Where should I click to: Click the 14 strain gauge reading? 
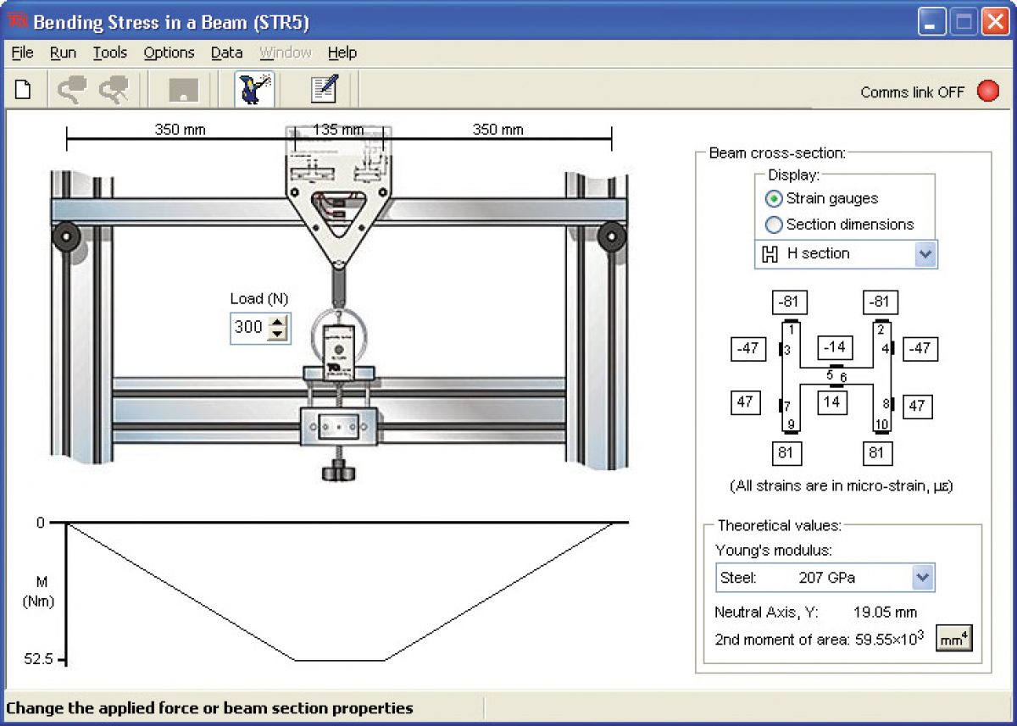tap(832, 403)
